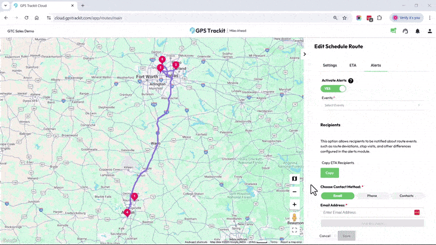Switch to the ETA tab
This screenshot has height=245, width=436.
(353, 65)
